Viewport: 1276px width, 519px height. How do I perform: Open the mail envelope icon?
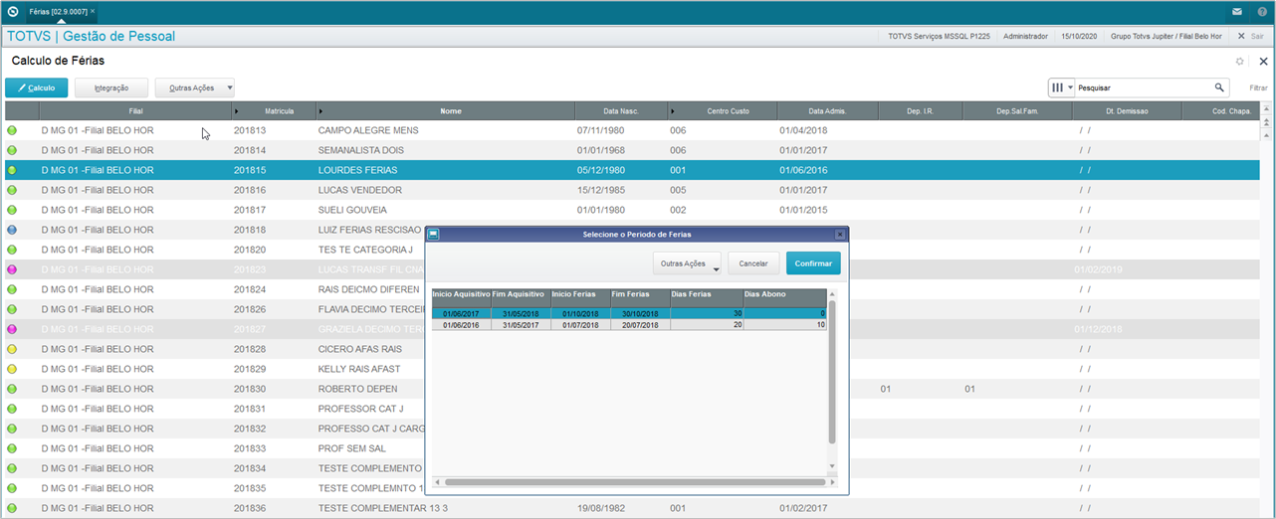pos(1236,11)
